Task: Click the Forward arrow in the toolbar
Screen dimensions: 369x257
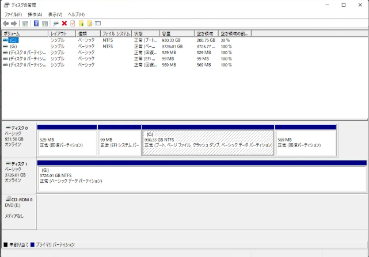Action: (x=14, y=24)
